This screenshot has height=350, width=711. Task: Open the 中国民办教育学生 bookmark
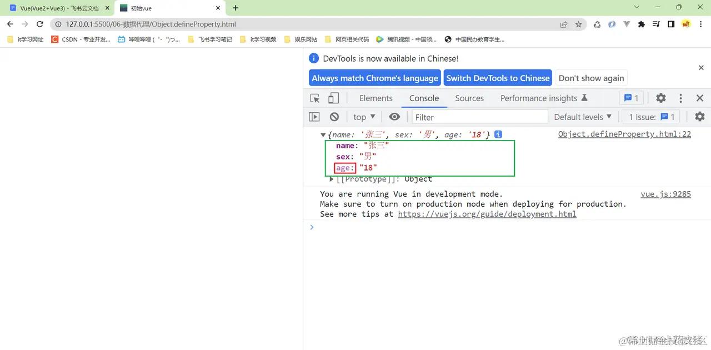click(475, 39)
